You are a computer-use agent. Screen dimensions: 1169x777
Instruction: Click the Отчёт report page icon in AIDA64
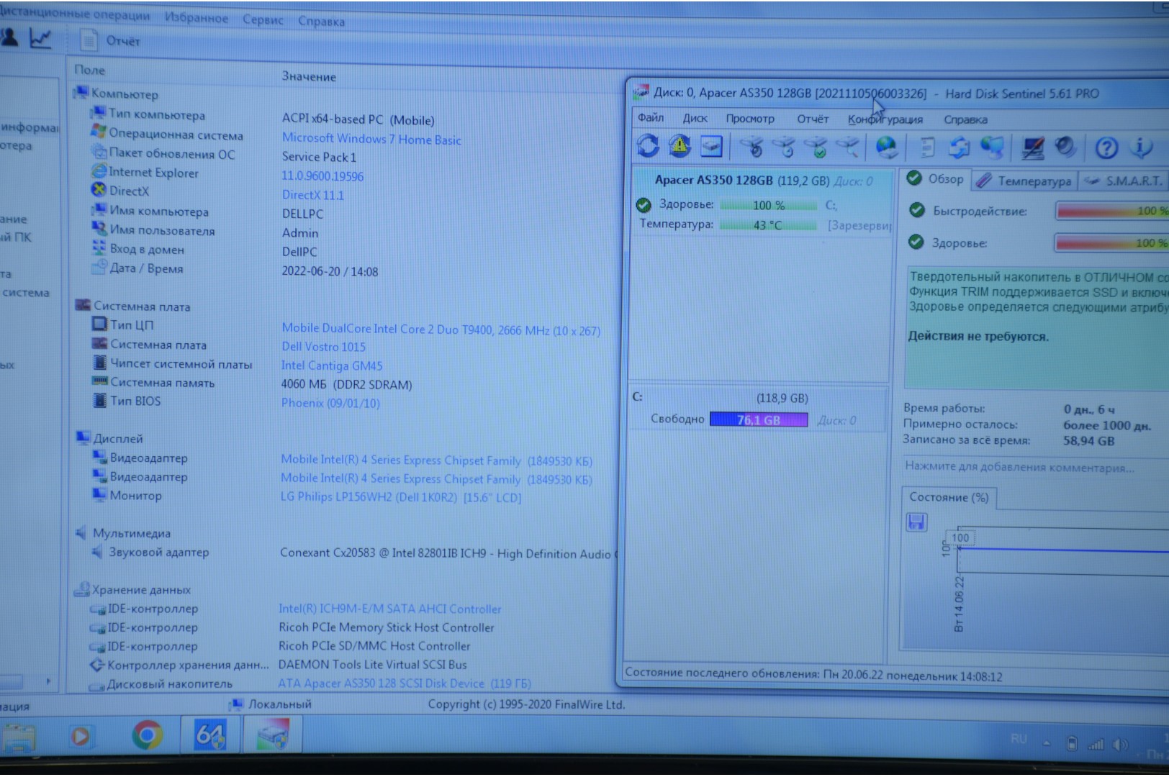(89, 40)
